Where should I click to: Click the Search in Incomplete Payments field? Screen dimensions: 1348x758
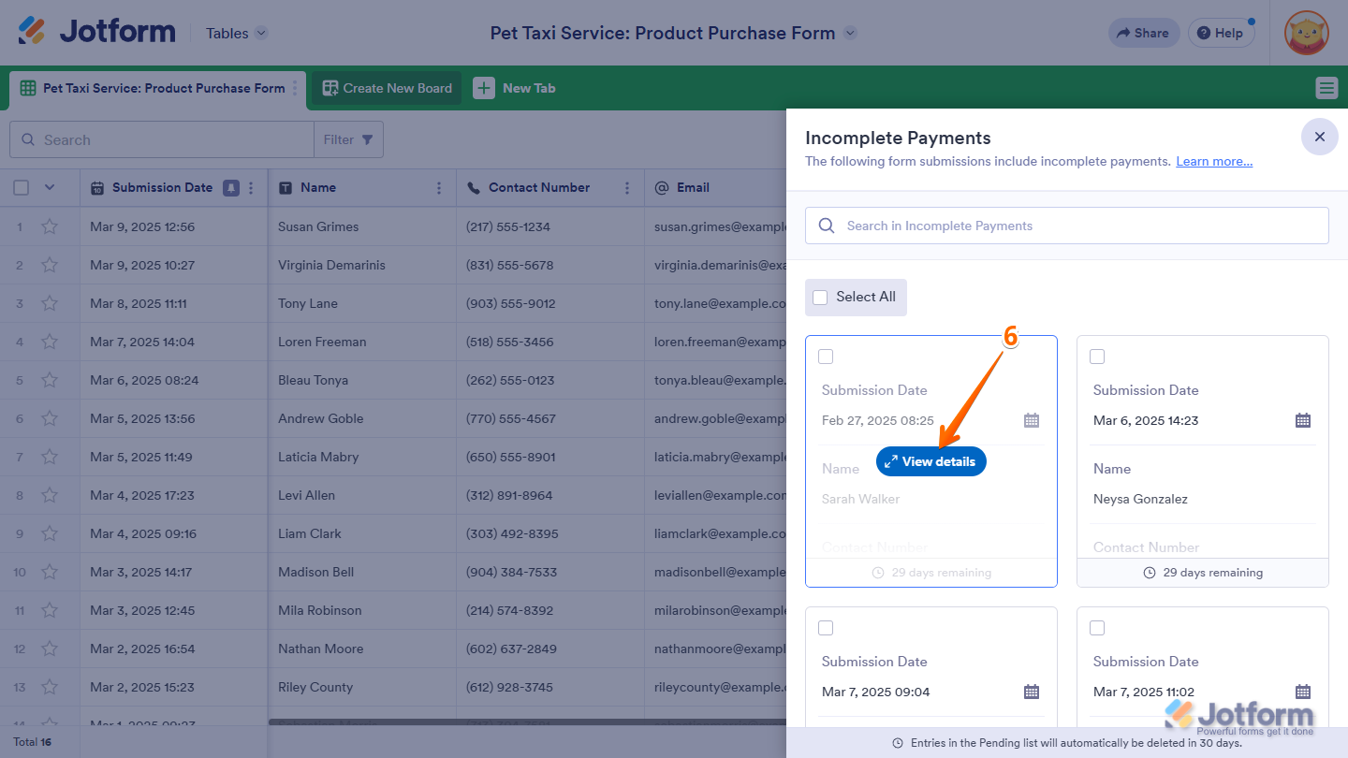coord(1067,226)
